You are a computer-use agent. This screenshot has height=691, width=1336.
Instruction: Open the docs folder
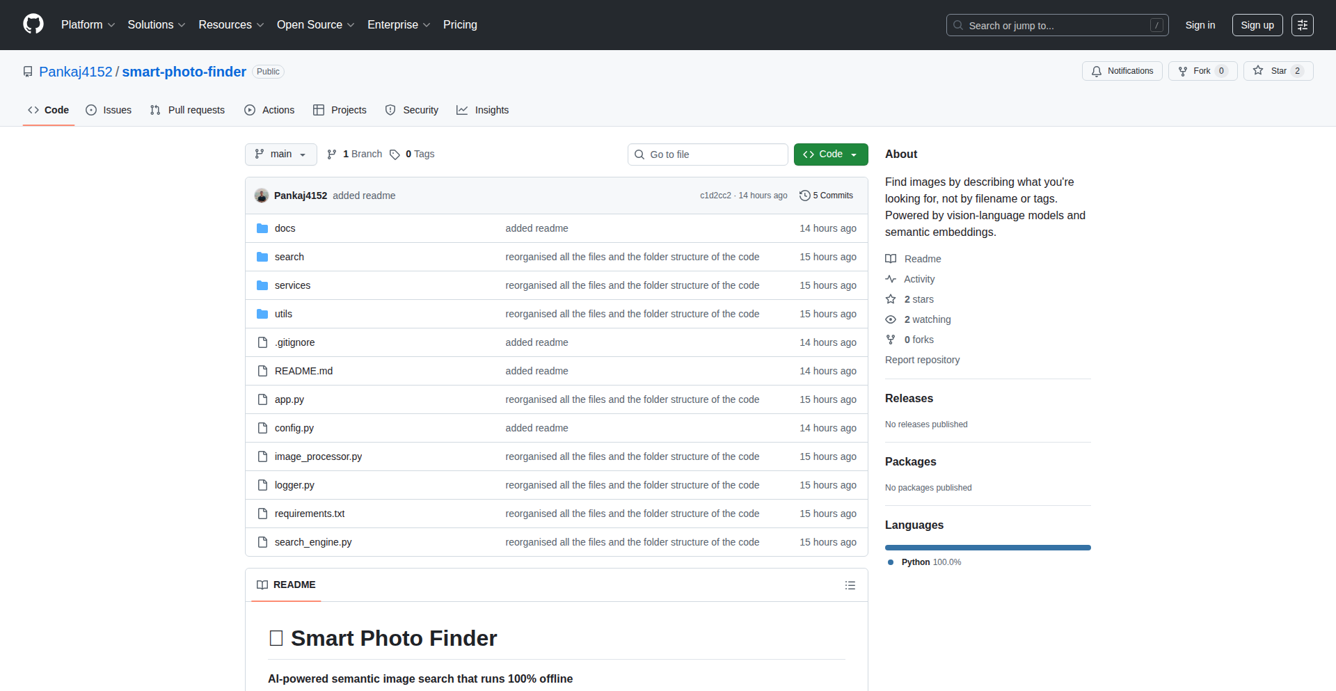[x=285, y=228]
